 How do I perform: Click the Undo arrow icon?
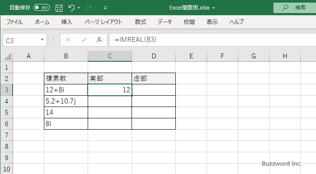(71, 8)
